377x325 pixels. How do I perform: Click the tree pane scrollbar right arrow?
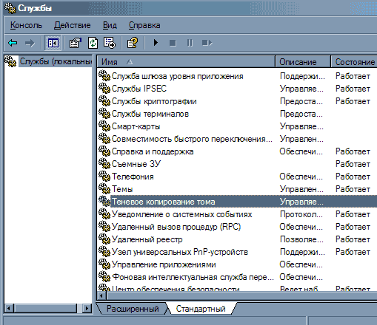point(87,308)
